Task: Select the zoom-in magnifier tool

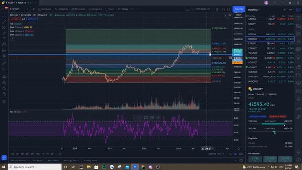Action: click(x=4, y=69)
